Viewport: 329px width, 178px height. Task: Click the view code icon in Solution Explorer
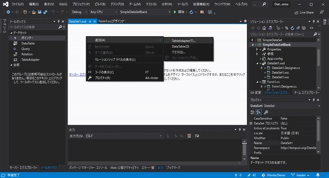point(312,28)
